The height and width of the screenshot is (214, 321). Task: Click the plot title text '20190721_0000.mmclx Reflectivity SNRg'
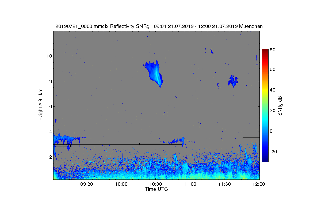pos(103,26)
